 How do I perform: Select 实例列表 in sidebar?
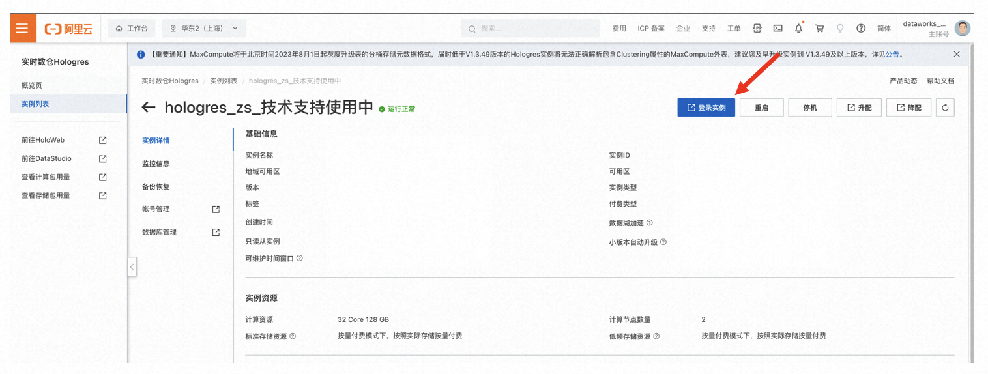tap(68, 104)
